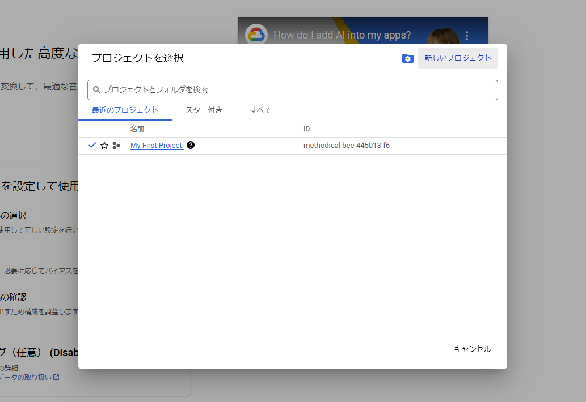Select the 最近のプロジェクト tab
This screenshot has height=402, width=586.
[x=124, y=110]
